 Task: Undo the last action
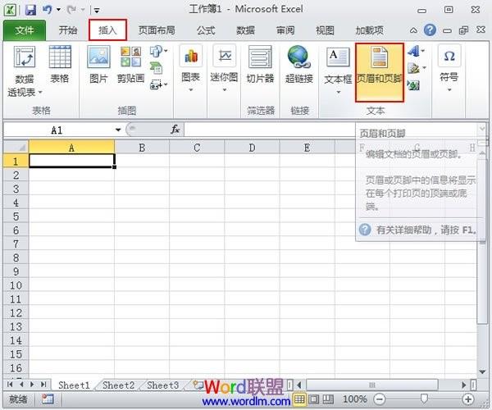click(47, 10)
